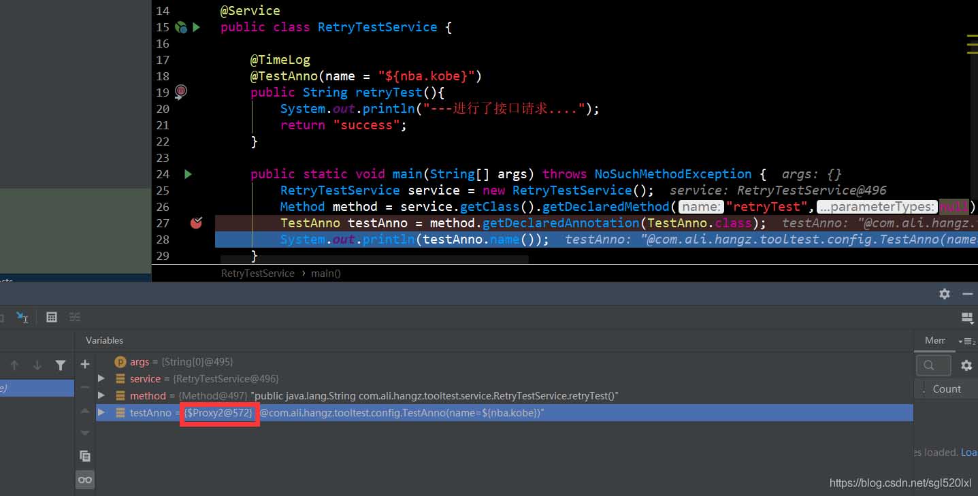Remove the selected watch with minus icon
The image size is (978, 496).
(x=85, y=387)
